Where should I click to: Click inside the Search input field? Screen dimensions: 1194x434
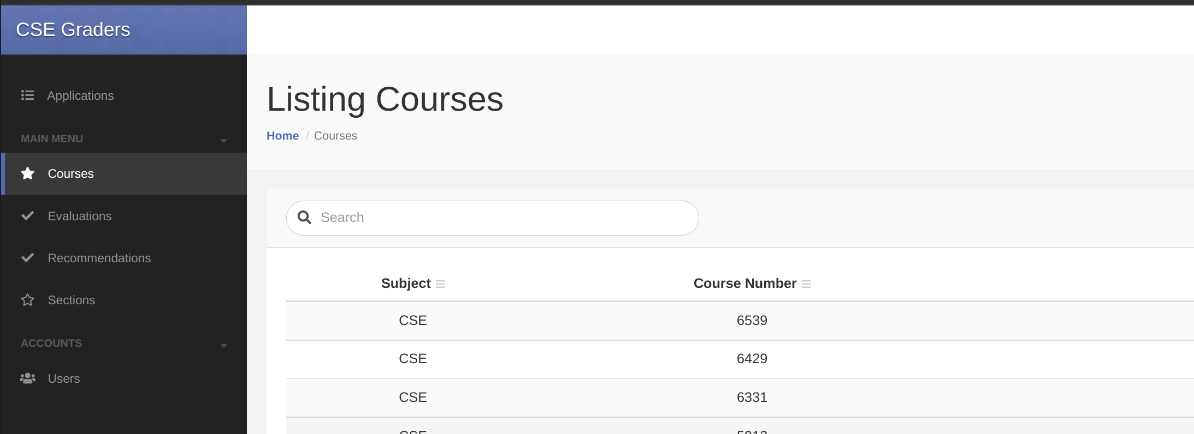click(x=492, y=217)
